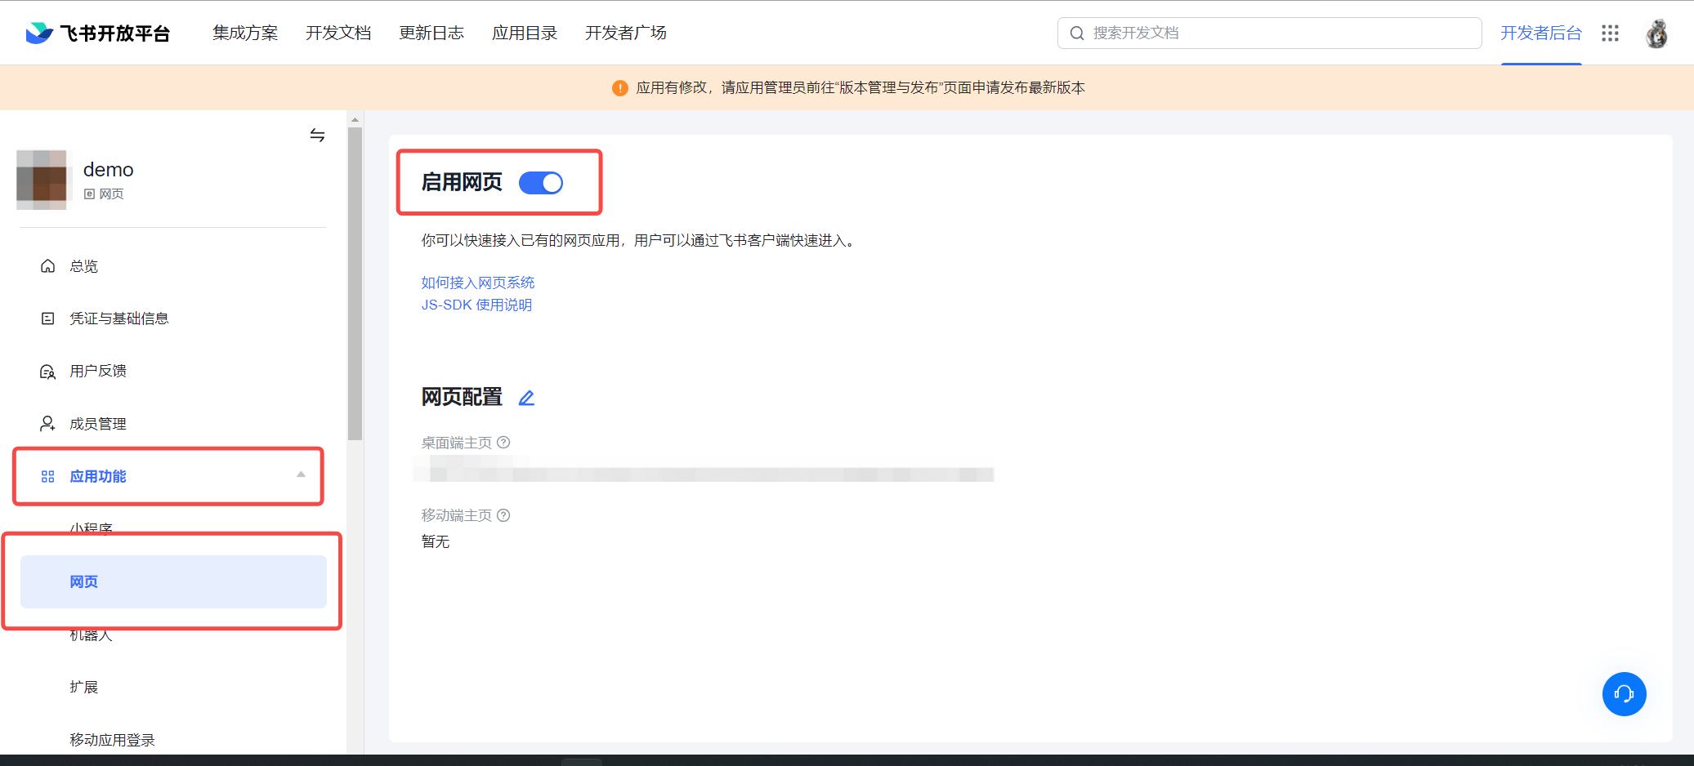This screenshot has height=766, width=1694.
Task: Open the 如何接入网页系统 link
Action: click(x=477, y=283)
